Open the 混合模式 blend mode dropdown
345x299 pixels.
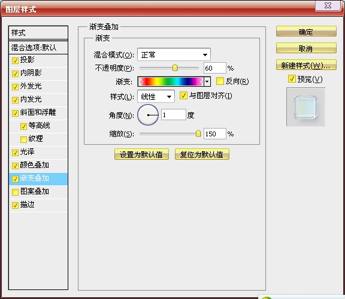(x=174, y=54)
